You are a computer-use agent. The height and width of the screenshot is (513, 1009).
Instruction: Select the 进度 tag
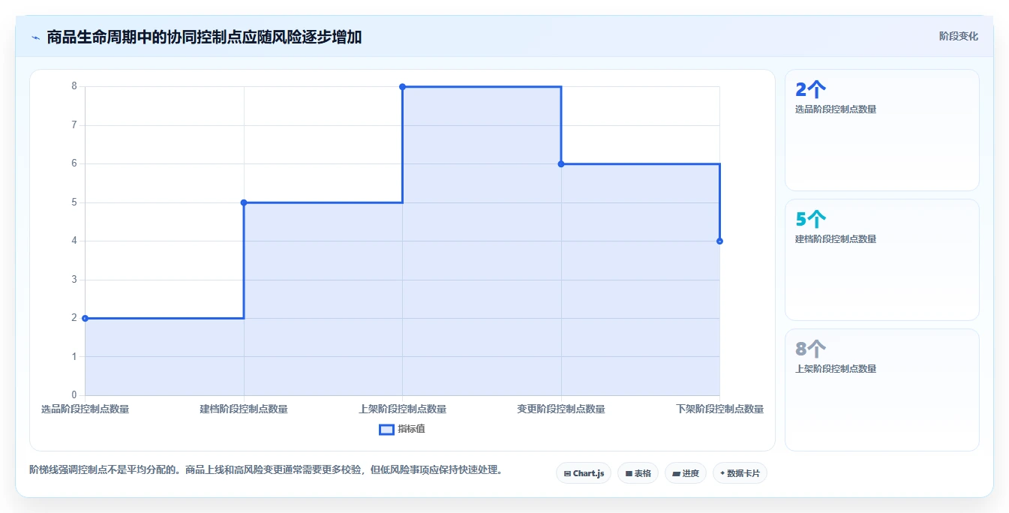tap(686, 473)
